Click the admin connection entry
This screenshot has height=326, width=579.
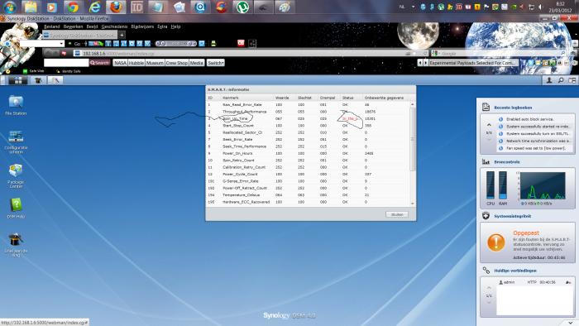coord(534,282)
